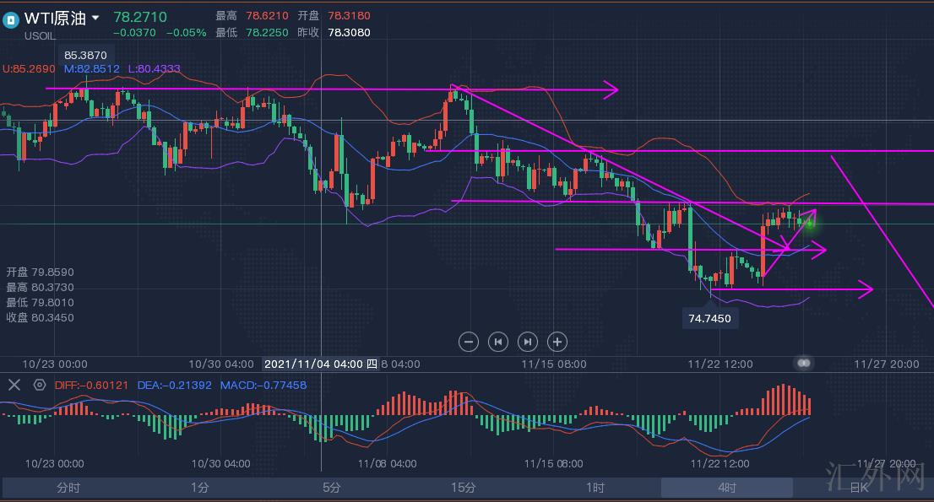Viewport: 934px width, 502px height.
Task: Switch chart to 15分 interval
Action: (463, 488)
